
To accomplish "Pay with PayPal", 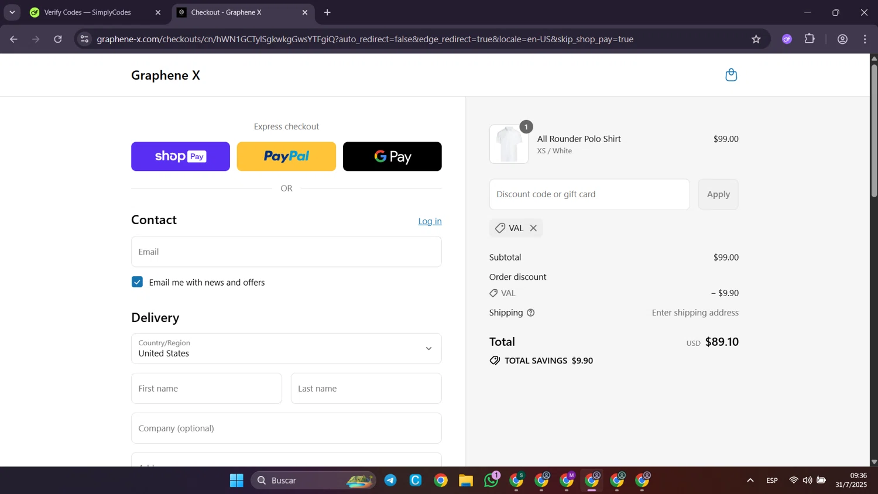I will pyautogui.click(x=286, y=156).
